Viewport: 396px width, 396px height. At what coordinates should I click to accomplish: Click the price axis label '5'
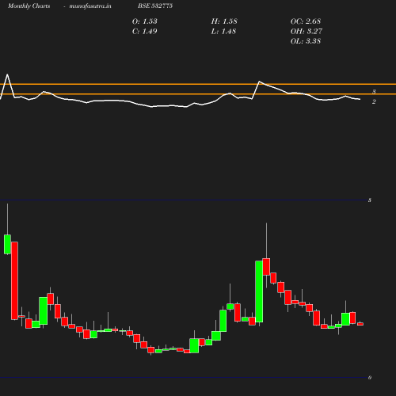click(370, 200)
